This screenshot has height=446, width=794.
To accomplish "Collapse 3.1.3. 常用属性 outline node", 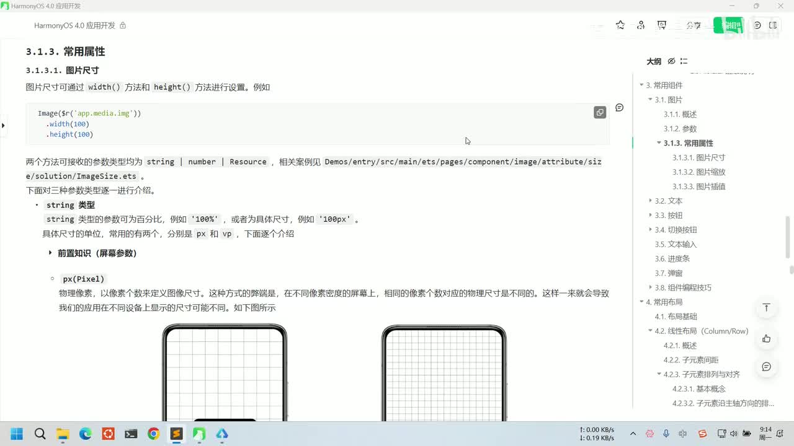I will click(x=659, y=143).
